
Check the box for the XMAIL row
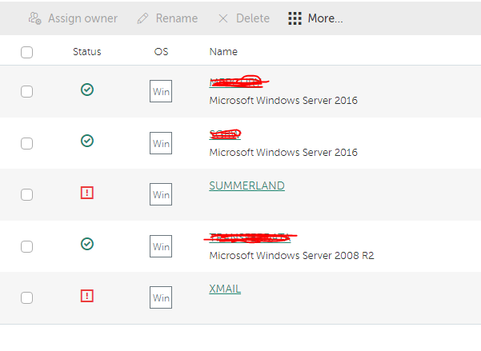click(x=26, y=297)
